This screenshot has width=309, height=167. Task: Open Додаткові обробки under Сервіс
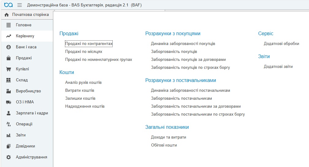click(281, 44)
